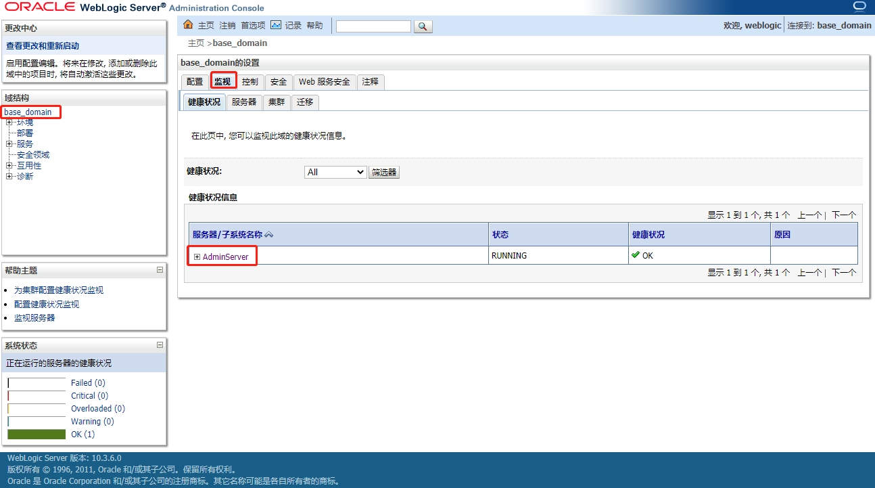
Task: Collapse the 帮助主题 panel with its minimize icon
Action: pos(160,269)
